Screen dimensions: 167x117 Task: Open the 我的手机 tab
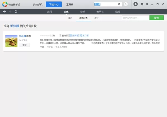pos(37,4)
